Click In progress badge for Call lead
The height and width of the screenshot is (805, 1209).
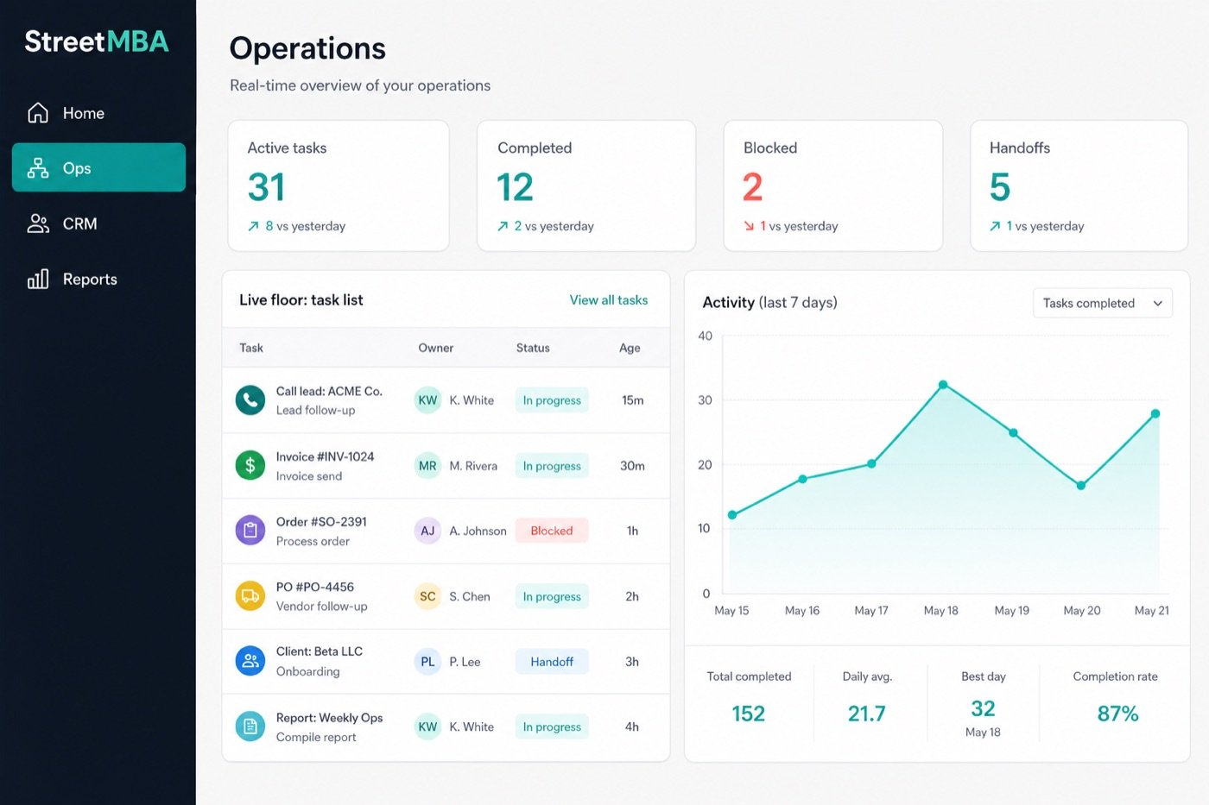pos(552,400)
